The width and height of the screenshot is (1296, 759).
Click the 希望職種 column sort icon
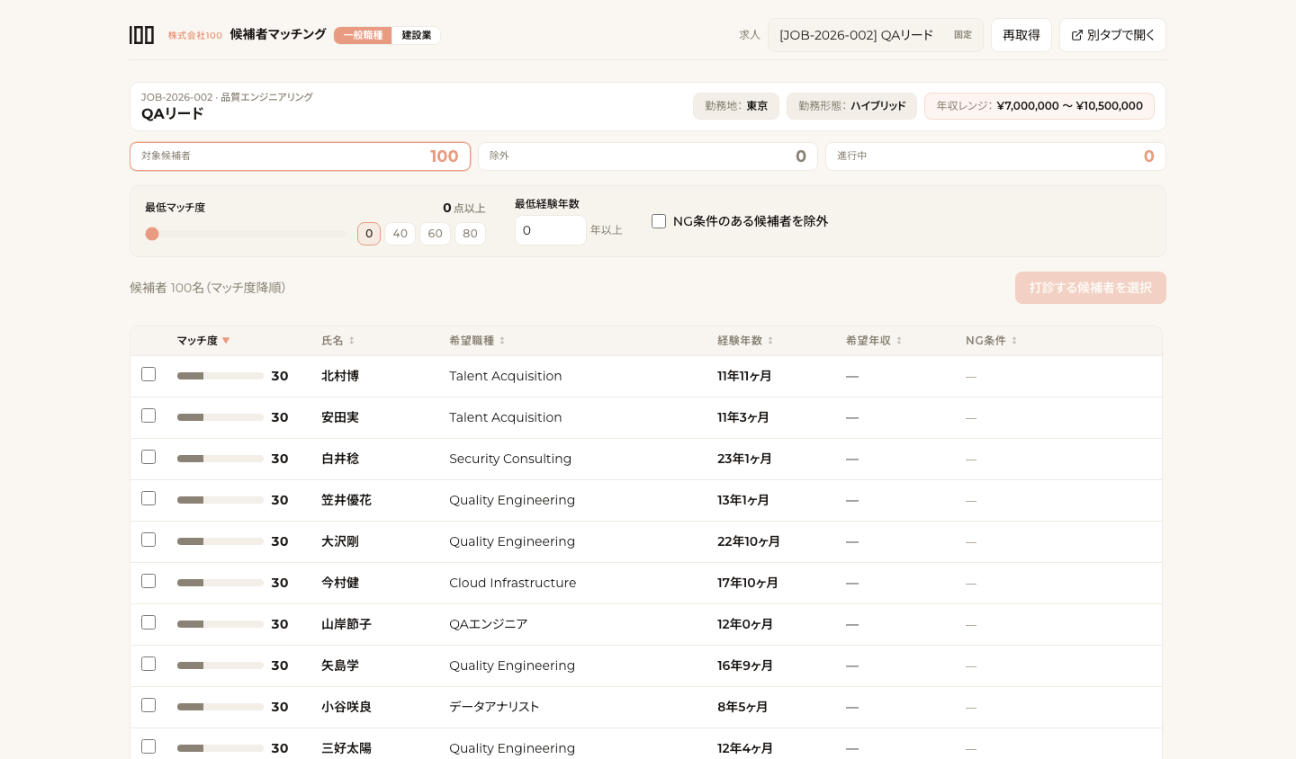pyautogui.click(x=502, y=341)
